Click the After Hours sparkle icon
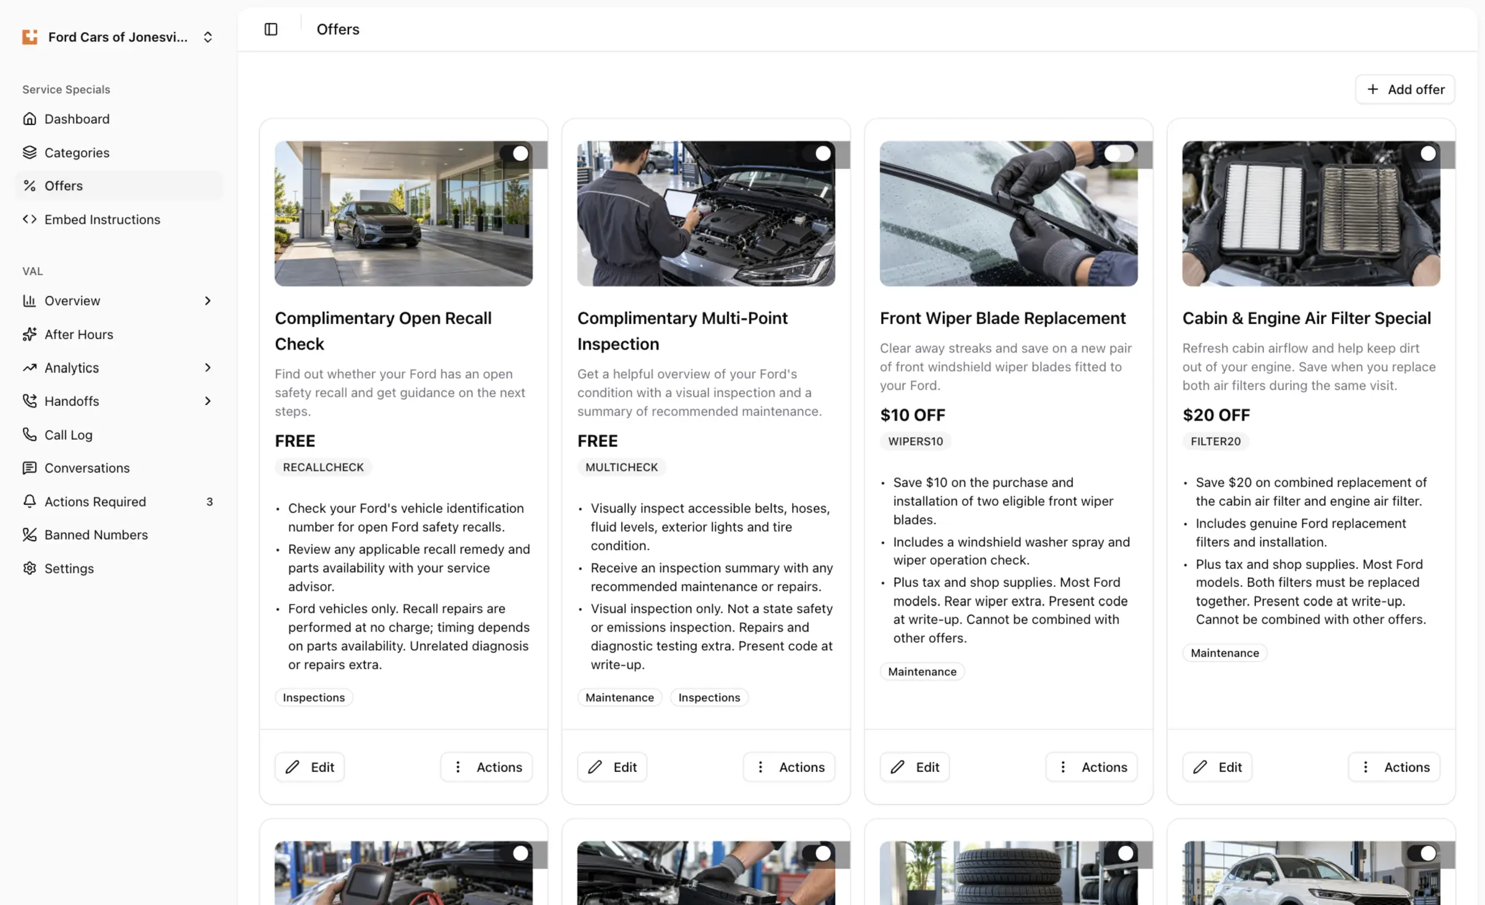 click(30, 334)
